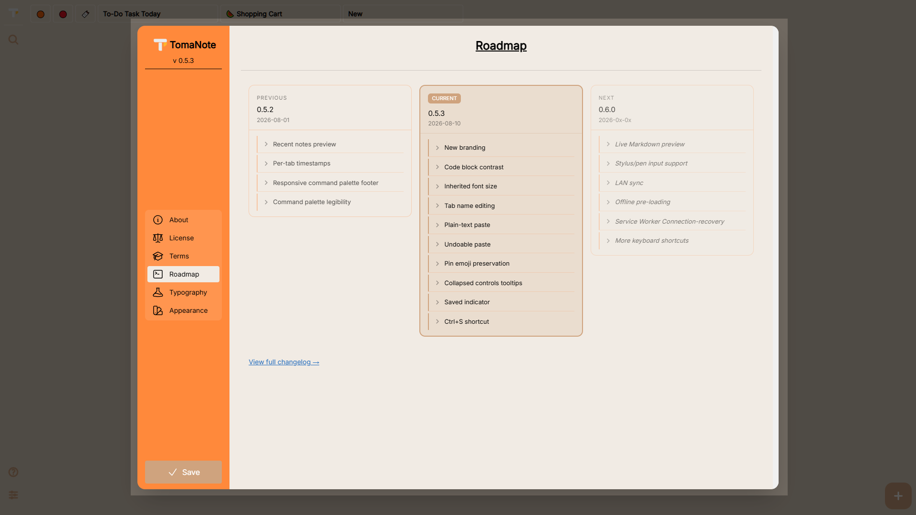Click the NEXT card label
Viewport: 916px width, 515px height.
606,98
